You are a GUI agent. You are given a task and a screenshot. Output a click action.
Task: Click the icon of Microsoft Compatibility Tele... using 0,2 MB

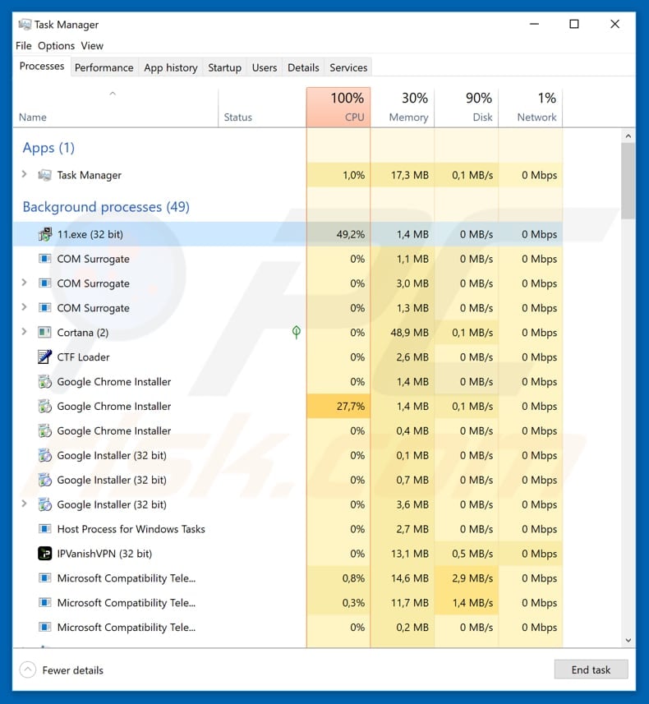[x=44, y=628]
